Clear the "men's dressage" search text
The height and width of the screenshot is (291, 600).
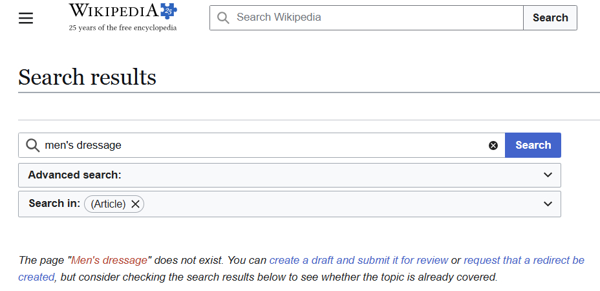[x=493, y=145]
